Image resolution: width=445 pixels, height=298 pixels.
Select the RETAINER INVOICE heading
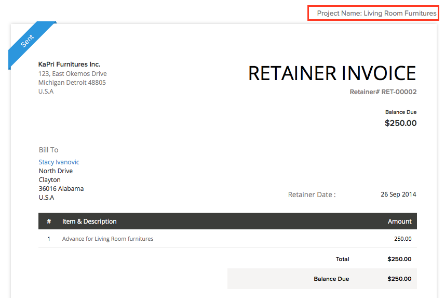click(332, 73)
